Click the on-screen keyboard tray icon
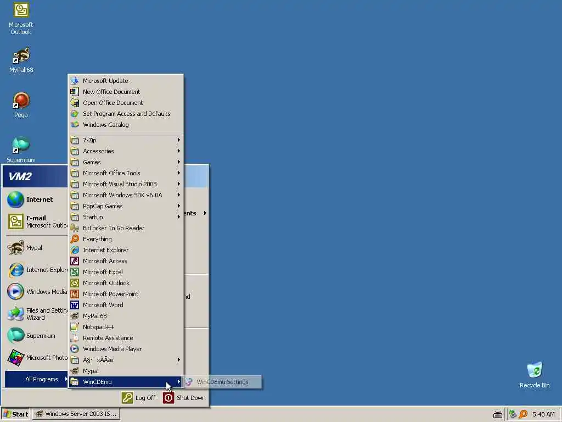Image resolution: width=562 pixels, height=422 pixels. [497, 414]
